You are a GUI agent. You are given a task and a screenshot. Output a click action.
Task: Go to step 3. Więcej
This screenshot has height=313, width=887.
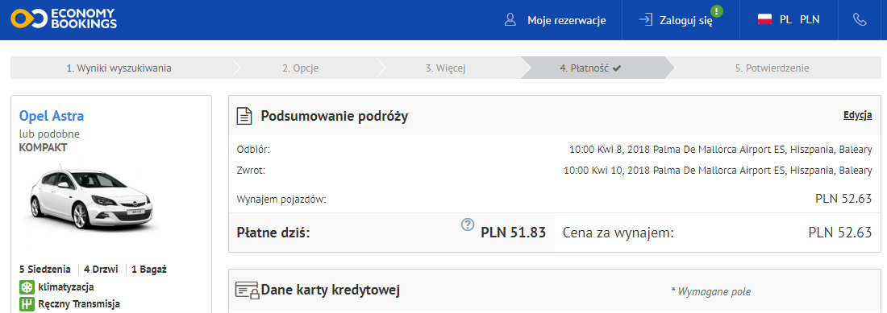pos(446,68)
